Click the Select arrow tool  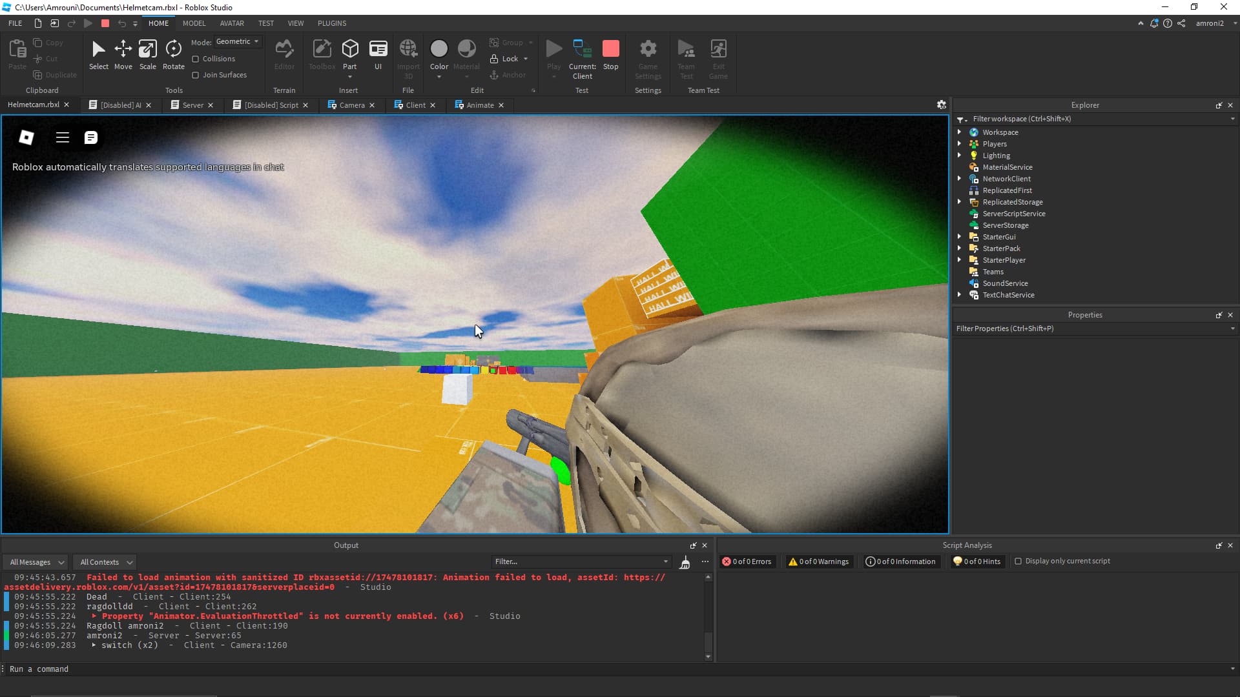point(98,55)
